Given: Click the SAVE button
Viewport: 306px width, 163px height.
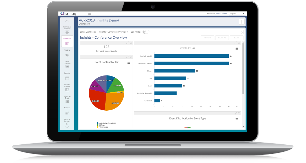Looking at the screenshot, I should [236, 38].
